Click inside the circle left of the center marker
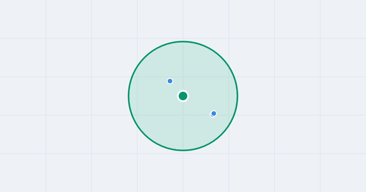Screen dimensions: 366x192 click(x=152, y=96)
